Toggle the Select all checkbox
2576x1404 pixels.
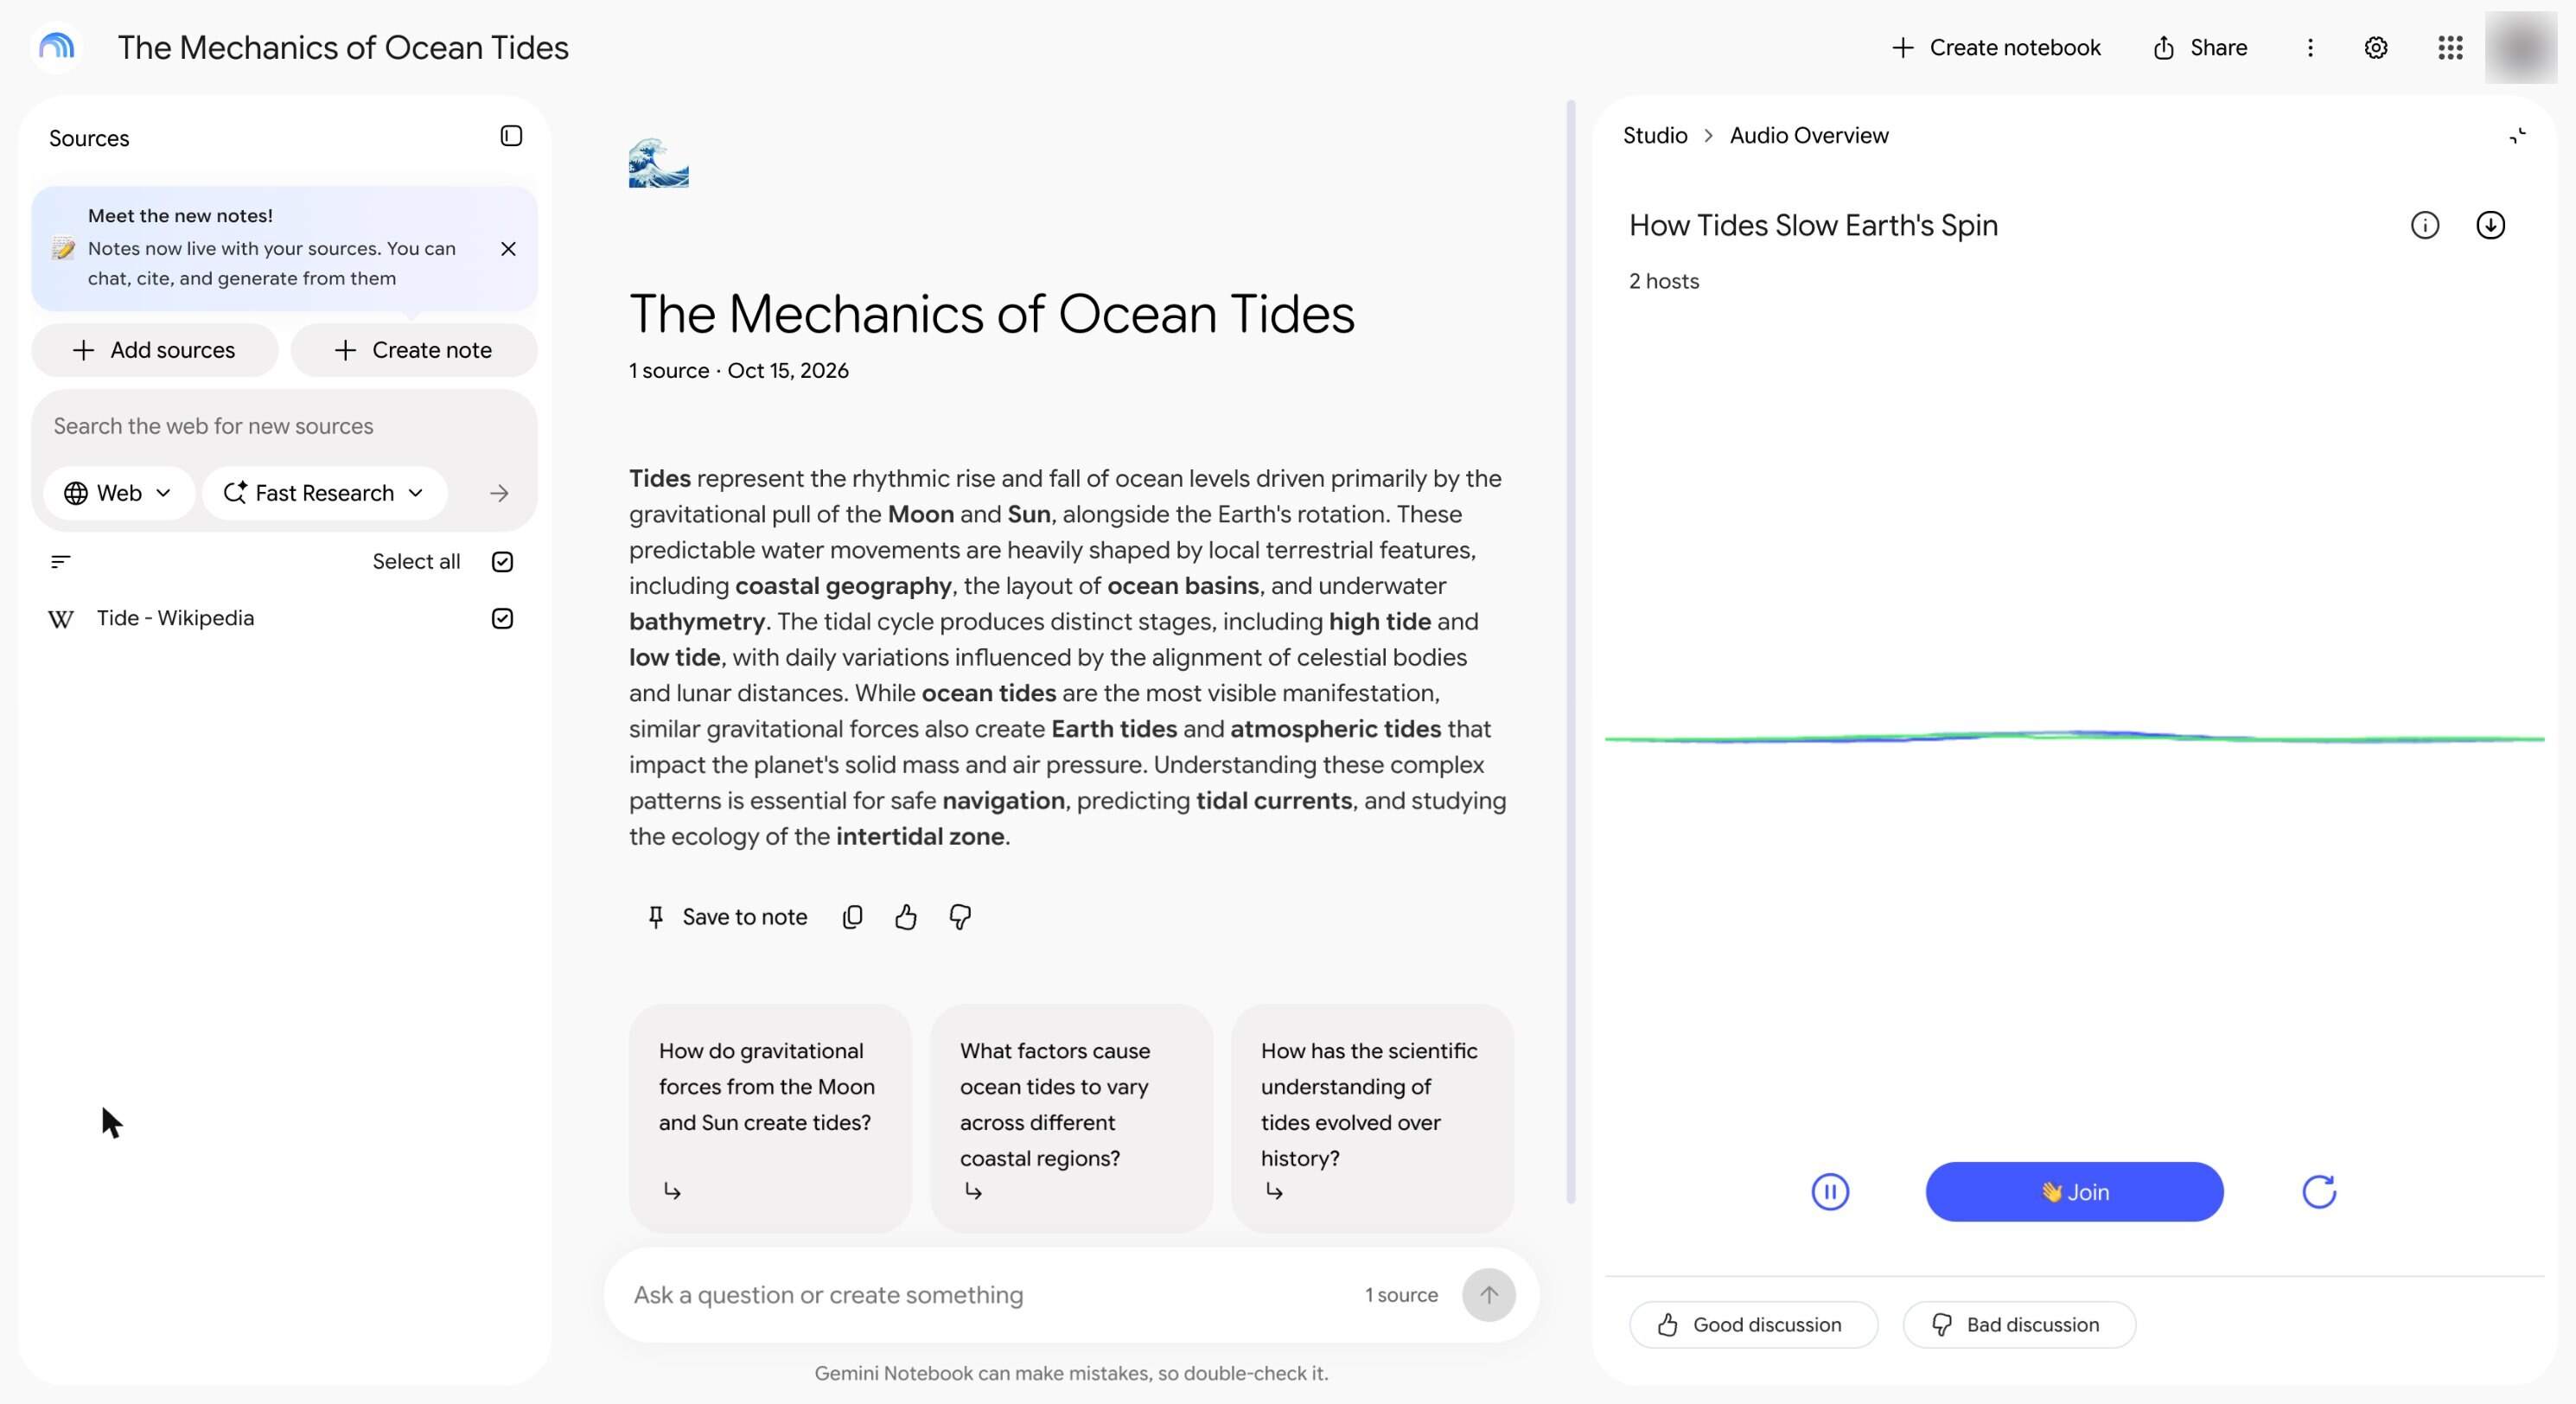click(x=502, y=561)
